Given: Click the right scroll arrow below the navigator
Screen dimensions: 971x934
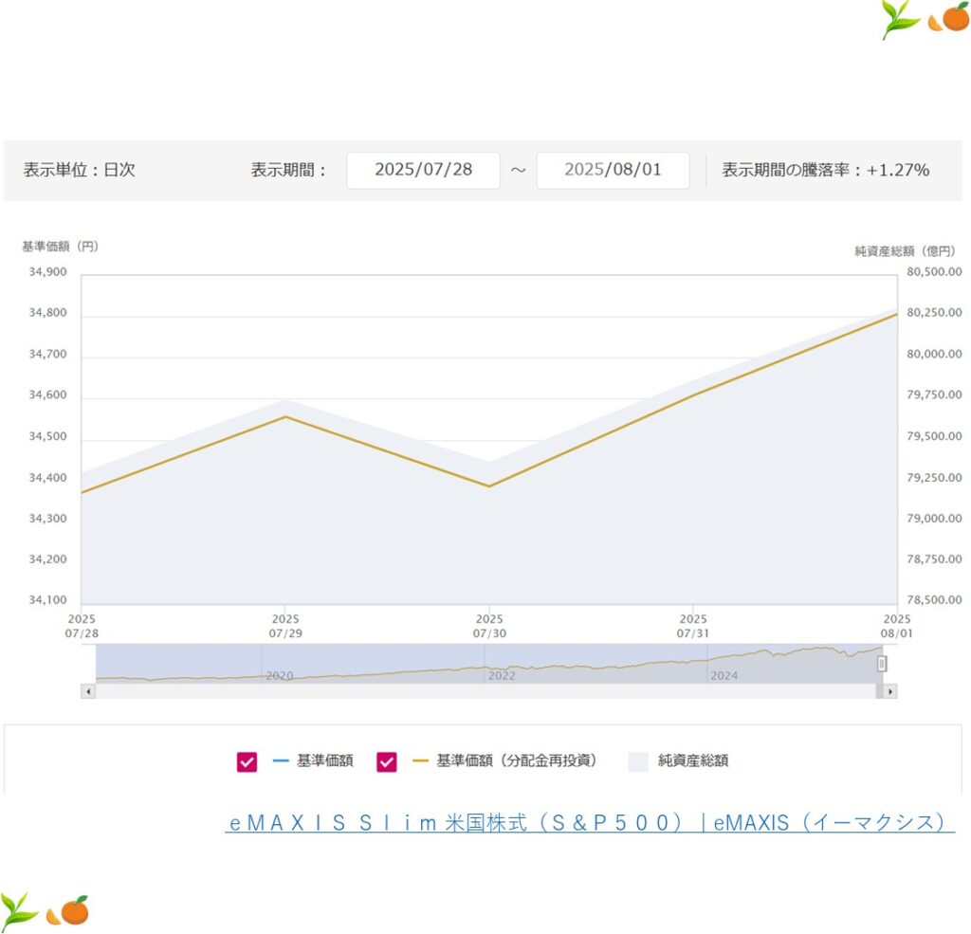Looking at the screenshot, I should (x=889, y=691).
